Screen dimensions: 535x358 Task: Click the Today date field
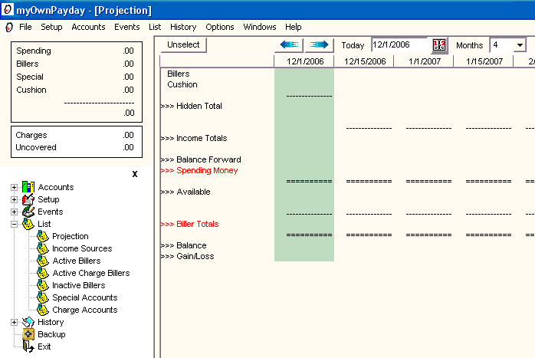click(399, 44)
